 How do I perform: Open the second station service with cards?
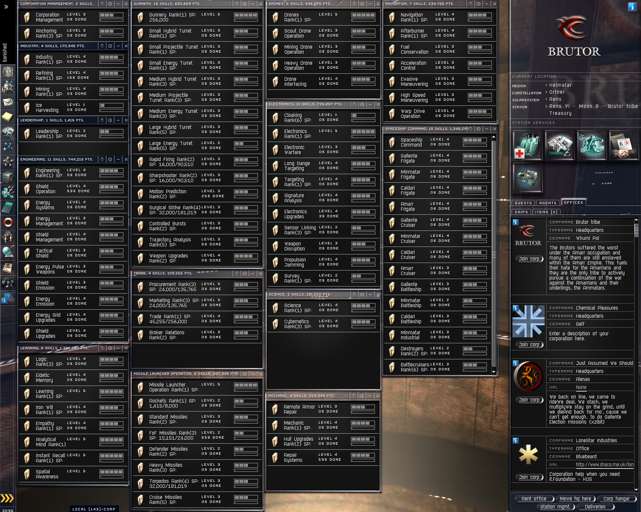[560, 145]
